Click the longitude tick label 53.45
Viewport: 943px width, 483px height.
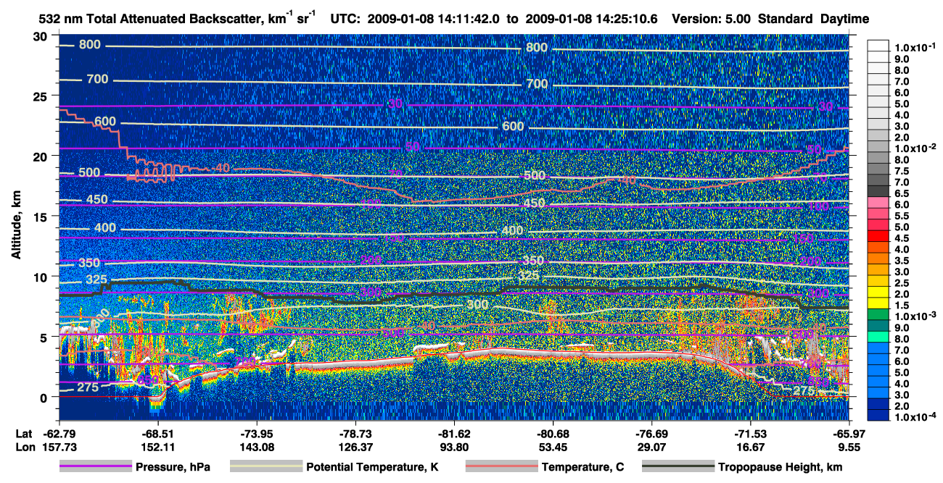tap(553, 447)
